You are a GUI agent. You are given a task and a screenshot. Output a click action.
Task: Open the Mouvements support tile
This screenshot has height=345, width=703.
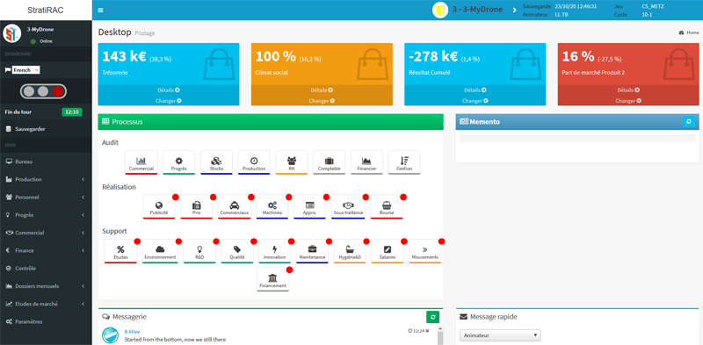coord(425,251)
